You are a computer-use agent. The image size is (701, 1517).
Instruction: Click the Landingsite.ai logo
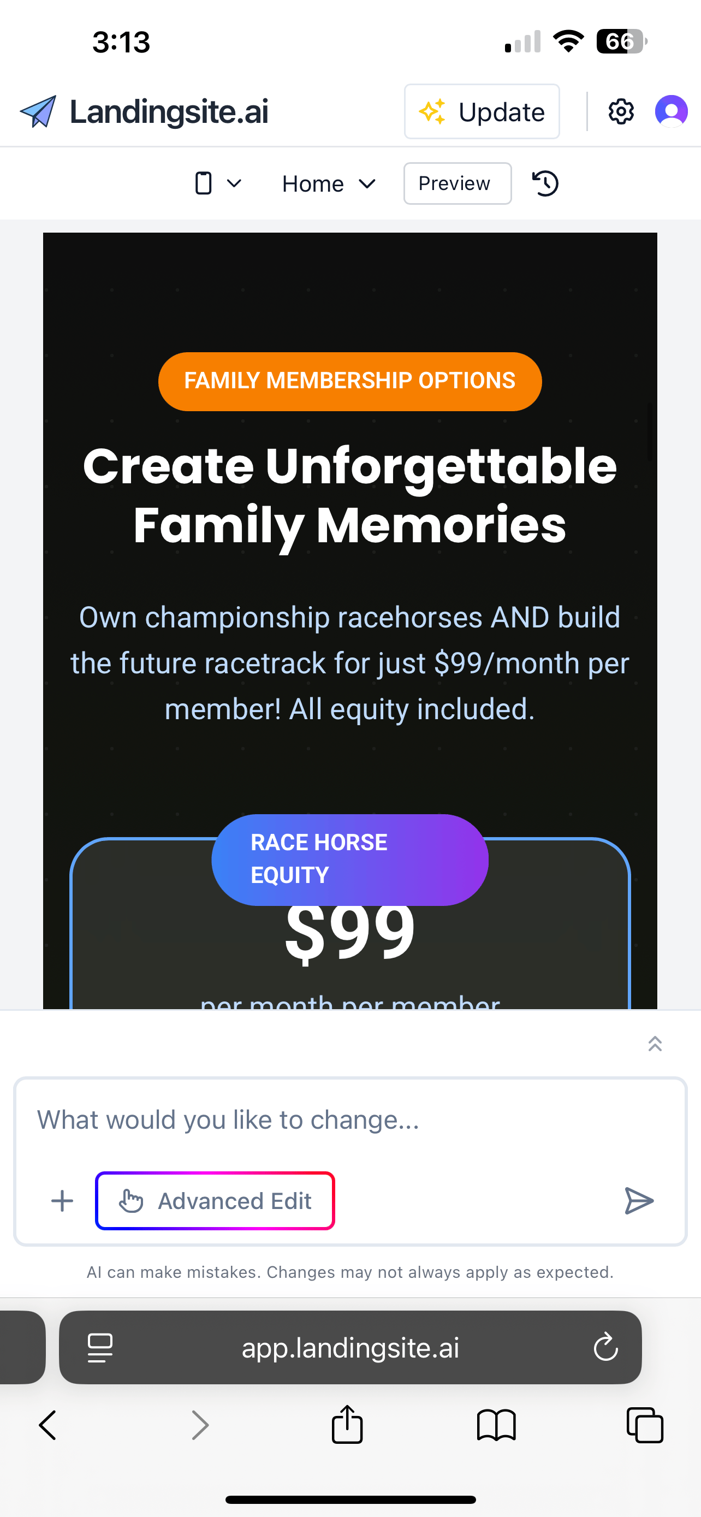144,111
